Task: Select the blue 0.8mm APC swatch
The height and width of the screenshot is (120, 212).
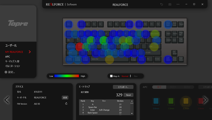Action: tap(156, 101)
